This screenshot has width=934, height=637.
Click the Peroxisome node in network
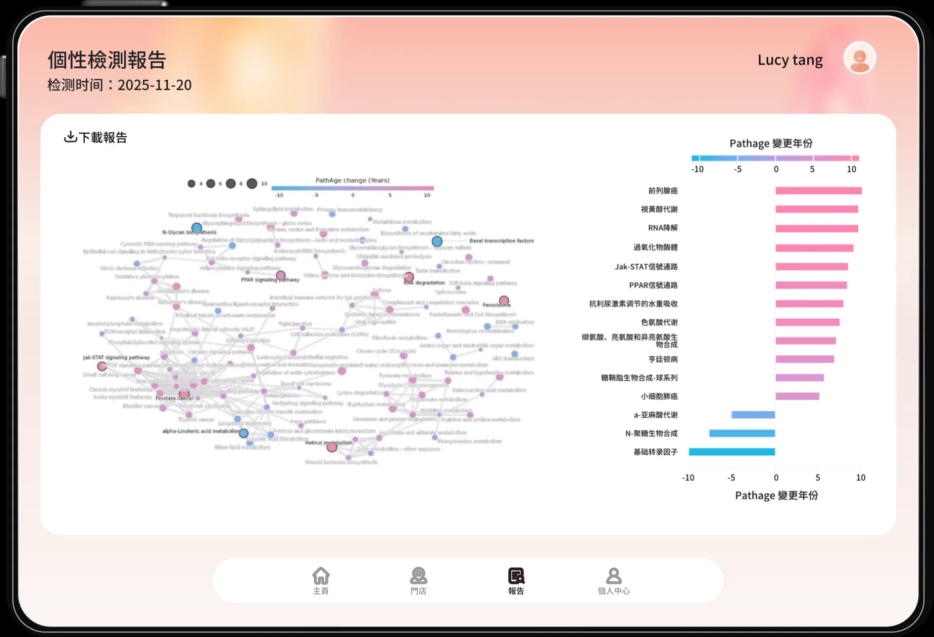coord(504,300)
